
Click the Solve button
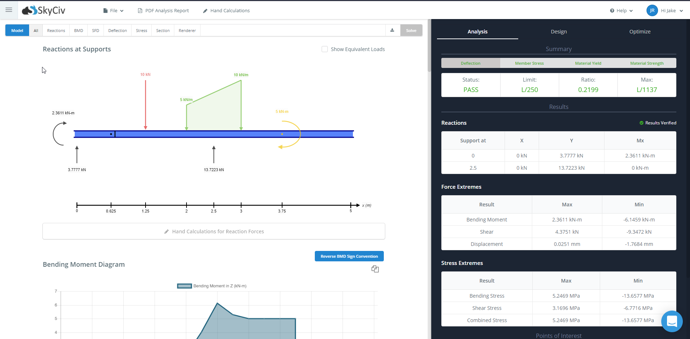[x=411, y=31]
